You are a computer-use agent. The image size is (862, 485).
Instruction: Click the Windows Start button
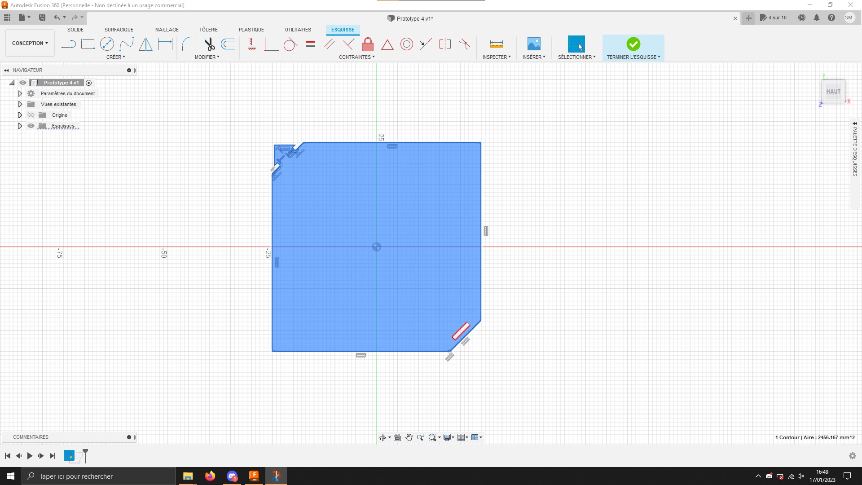11,476
